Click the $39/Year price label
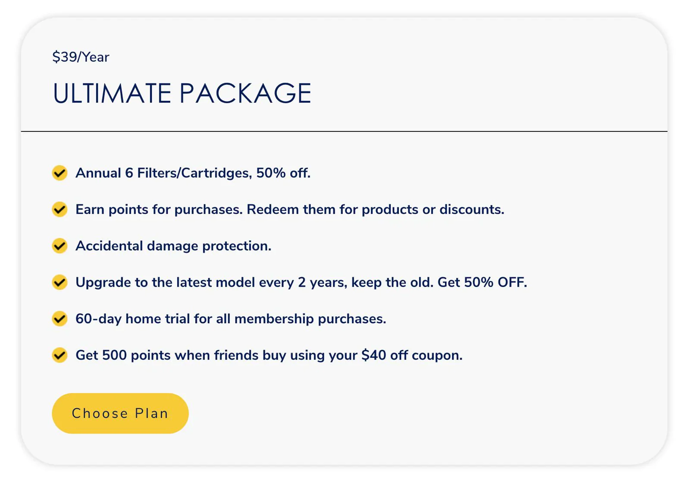 click(81, 57)
